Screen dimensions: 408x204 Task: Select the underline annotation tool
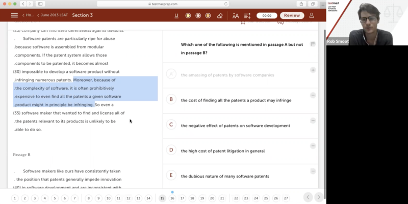coord(176,15)
